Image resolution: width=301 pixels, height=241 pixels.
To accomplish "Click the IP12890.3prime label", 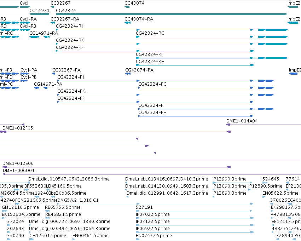I will (230, 193).
